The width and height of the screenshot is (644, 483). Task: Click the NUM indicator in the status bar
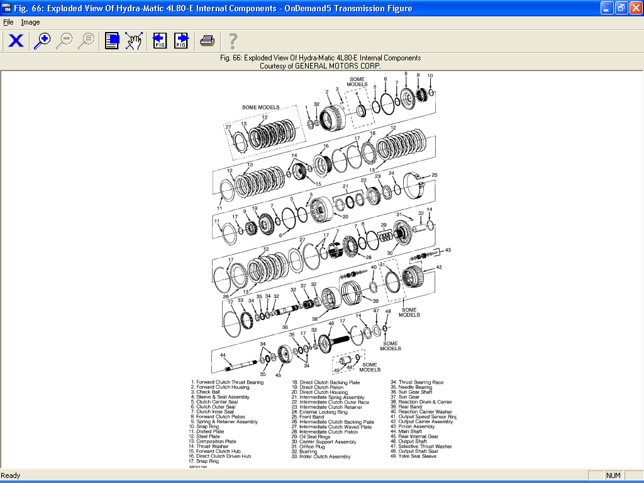pyautogui.click(x=613, y=475)
